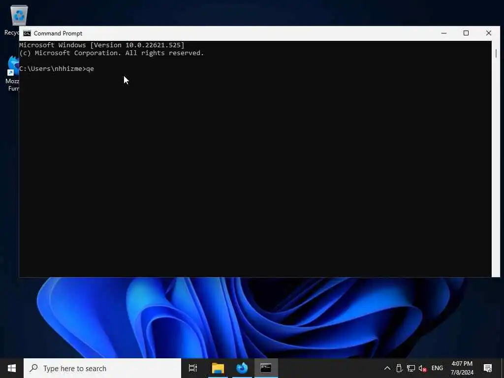The width and height of the screenshot is (504, 378).
Task: Open the notification center icon
Action: (x=488, y=368)
